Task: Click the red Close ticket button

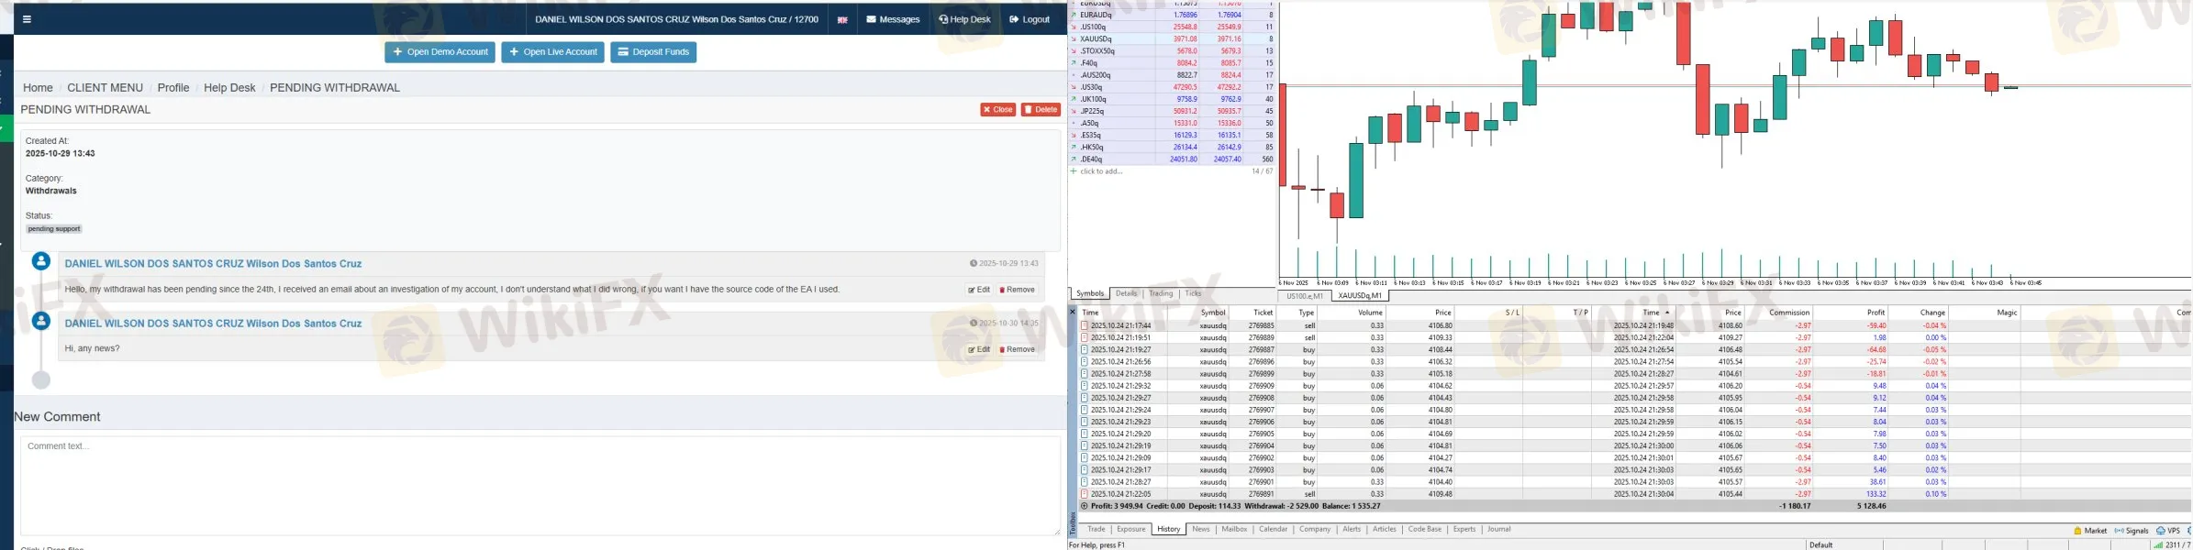Action: (997, 110)
